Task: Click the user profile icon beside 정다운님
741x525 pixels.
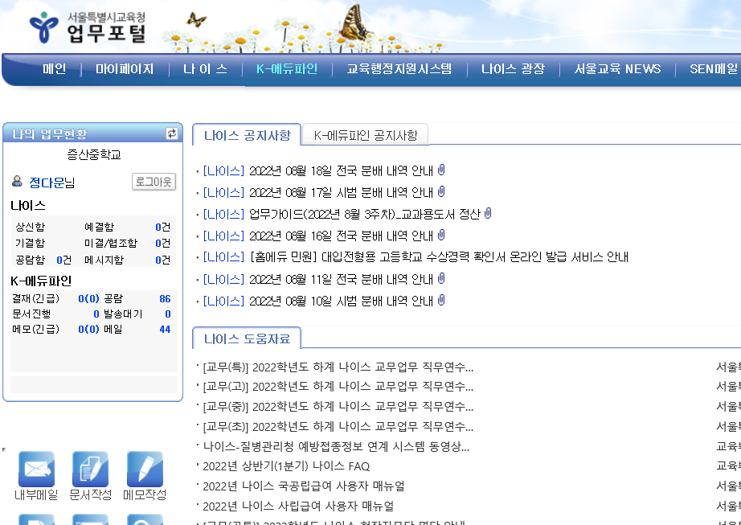Action: tap(17, 182)
